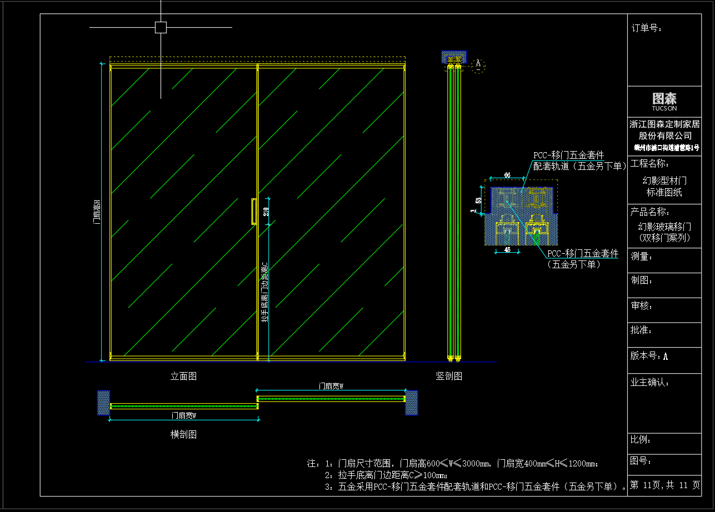This screenshot has height=512, width=715.
Task: Click the 66 dimension above the track detail
Action: [507, 175]
